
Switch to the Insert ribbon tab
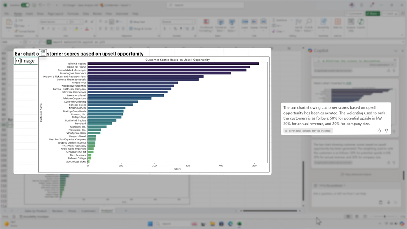[x=29, y=14]
